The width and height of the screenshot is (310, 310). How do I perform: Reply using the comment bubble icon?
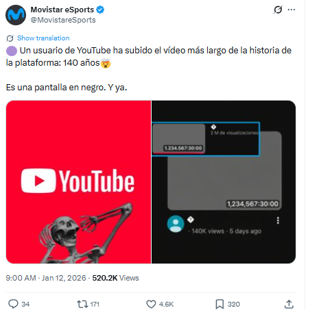tap(13, 304)
